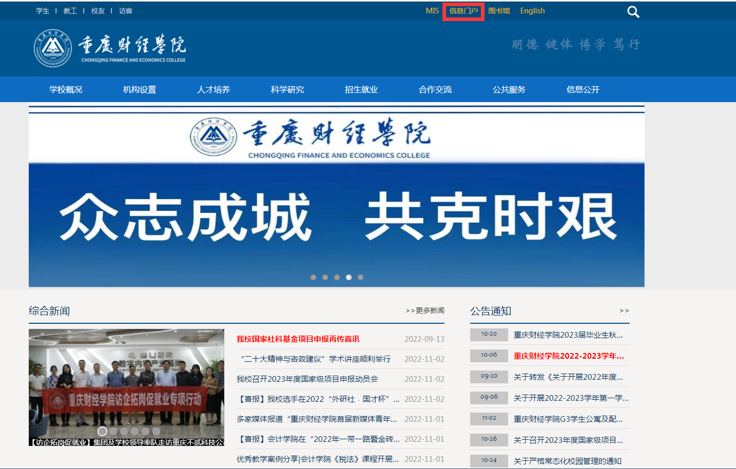This screenshot has height=469, width=736.
Task: Open the 信息公开 menu
Action: tap(583, 89)
